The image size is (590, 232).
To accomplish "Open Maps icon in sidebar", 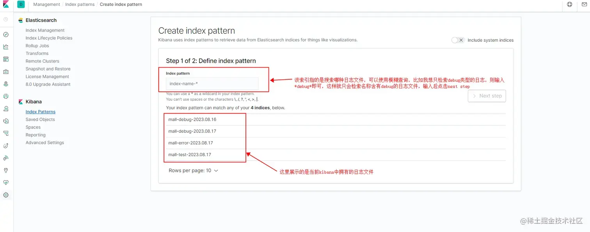I will click(6, 84).
